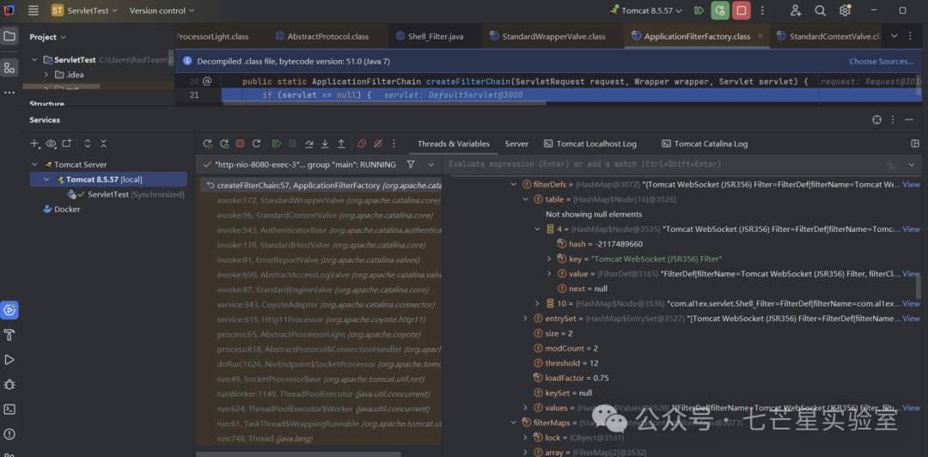Switch to StandardWrapperValve.class tab
The height and width of the screenshot is (457, 928).
point(547,37)
